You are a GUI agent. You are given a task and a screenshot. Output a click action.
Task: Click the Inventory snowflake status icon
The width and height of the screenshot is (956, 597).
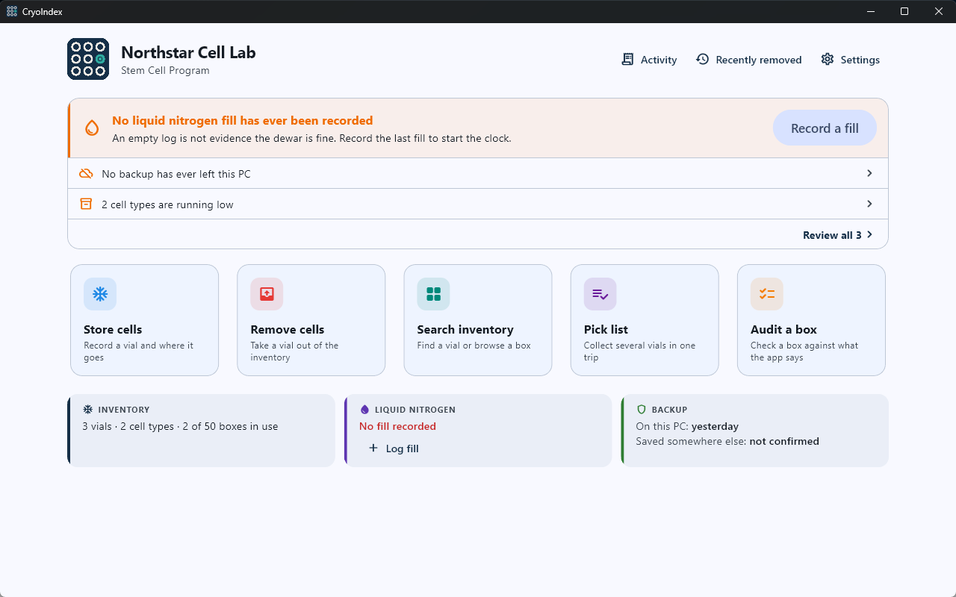coord(87,410)
